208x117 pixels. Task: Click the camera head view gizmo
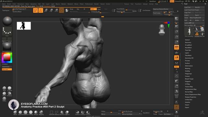click(x=162, y=30)
